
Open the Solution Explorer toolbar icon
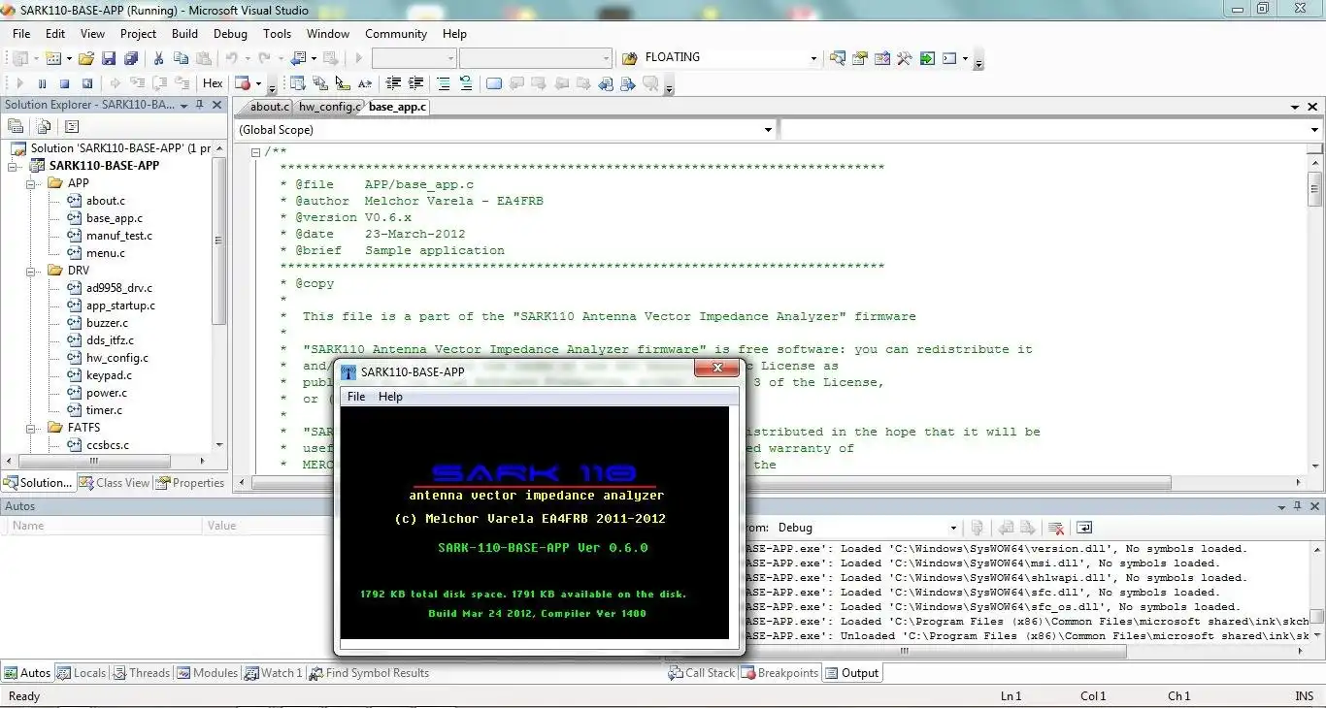[837, 58]
